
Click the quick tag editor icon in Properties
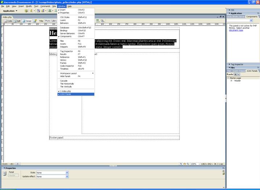point(223,174)
